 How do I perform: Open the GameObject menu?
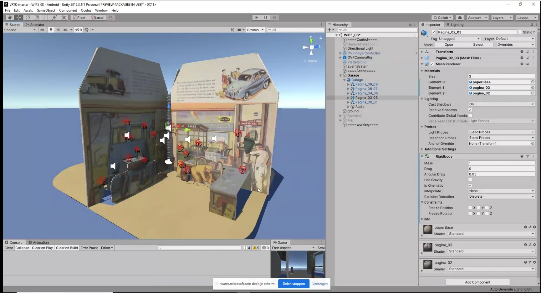point(46,10)
